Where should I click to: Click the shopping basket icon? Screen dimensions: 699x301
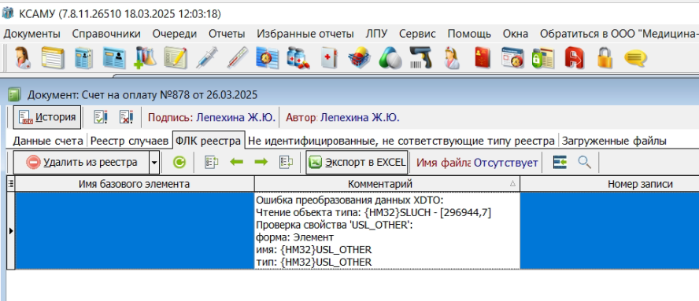click(x=359, y=58)
